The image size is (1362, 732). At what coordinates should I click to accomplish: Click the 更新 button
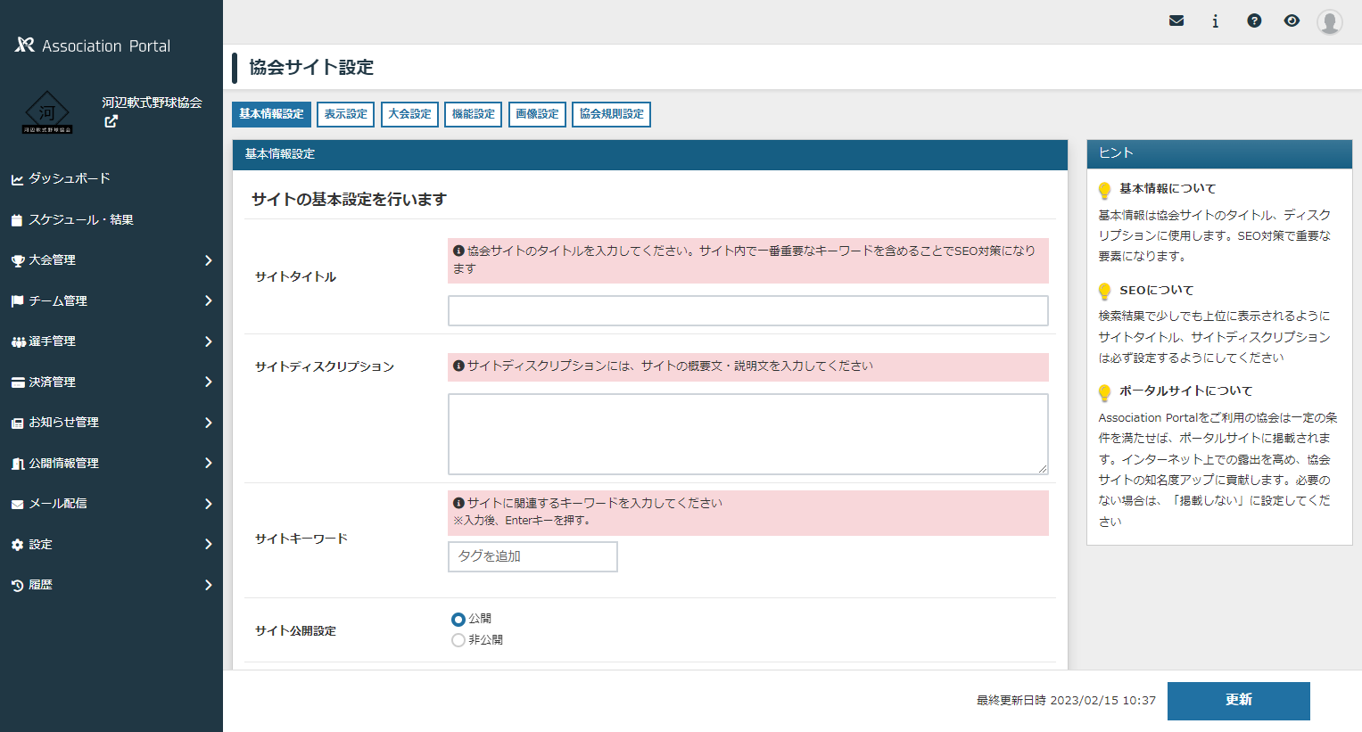pyautogui.click(x=1238, y=701)
